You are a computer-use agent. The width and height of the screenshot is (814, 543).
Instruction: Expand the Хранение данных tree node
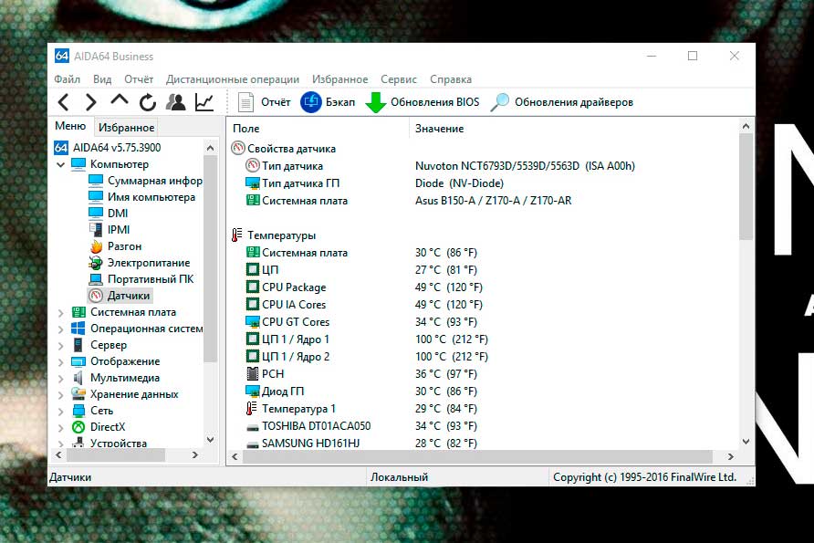tap(61, 394)
